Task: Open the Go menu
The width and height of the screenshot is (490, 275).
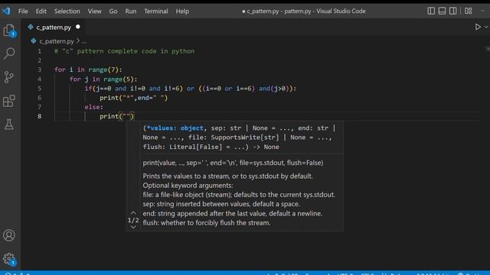Action: point(113,11)
